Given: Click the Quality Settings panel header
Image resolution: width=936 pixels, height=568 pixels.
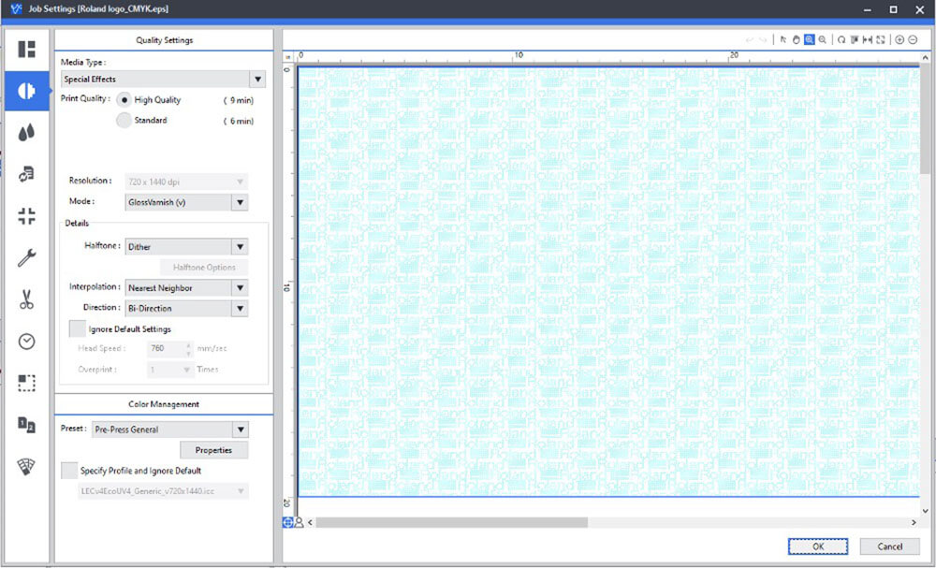Looking at the screenshot, I should [164, 40].
